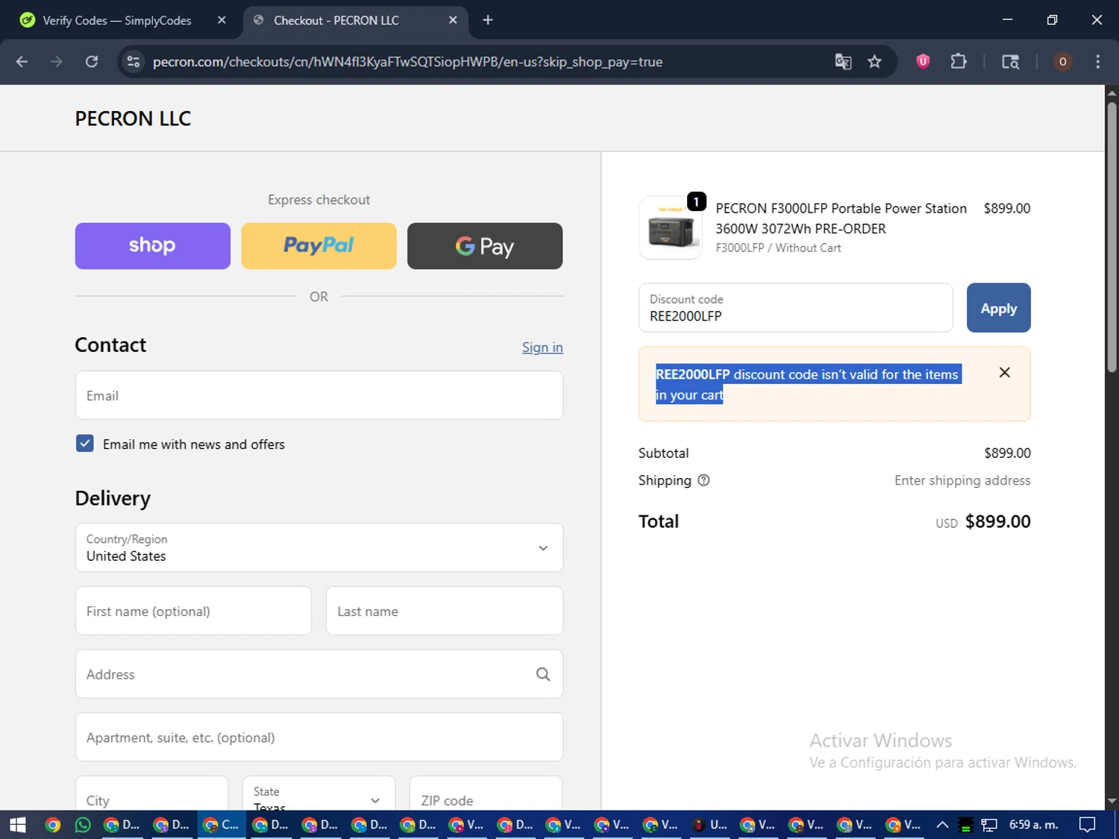
Task: Open the taskbar window labeled U...
Action: tap(709, 824)
